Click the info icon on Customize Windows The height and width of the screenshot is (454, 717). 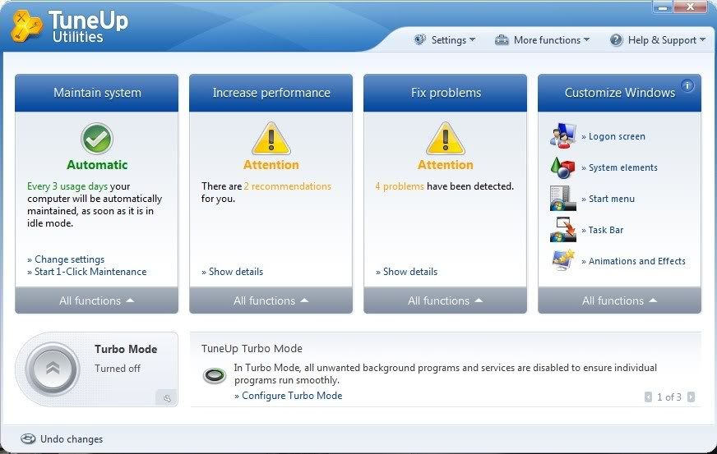coord(687,85)
